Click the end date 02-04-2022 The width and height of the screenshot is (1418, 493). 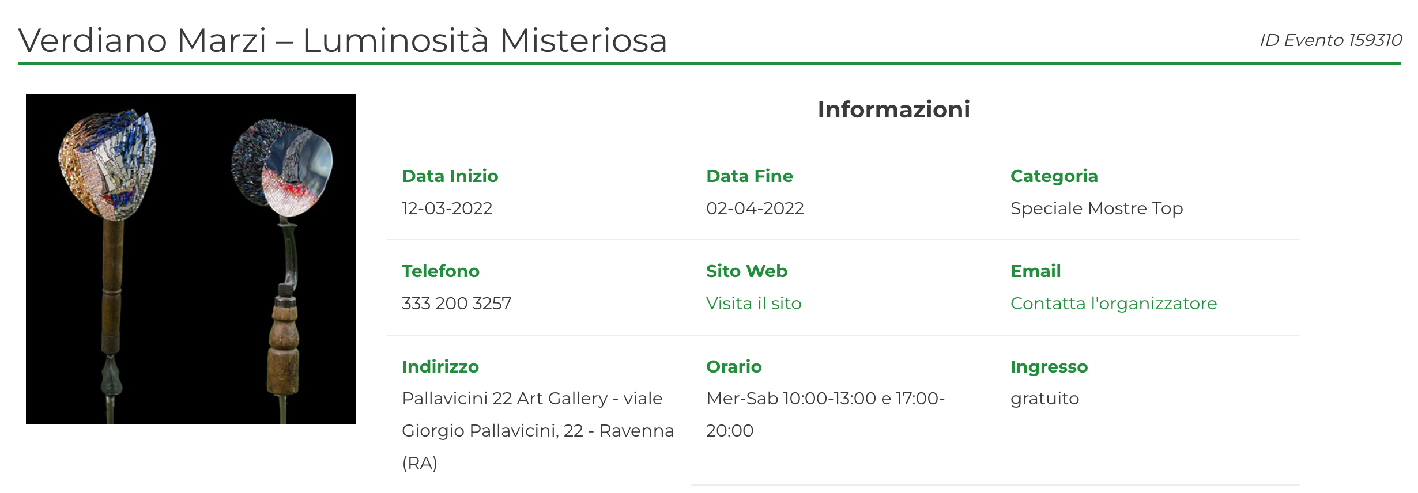point(755,208)
